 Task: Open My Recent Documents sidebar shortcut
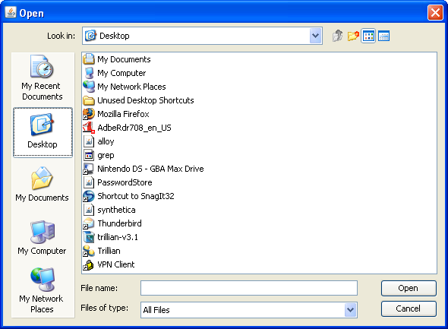click(x=43, y=78)
